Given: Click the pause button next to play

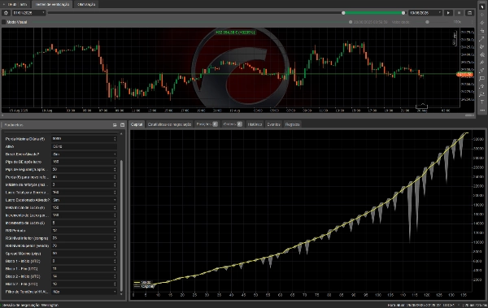Looking at the screenshot, I should [x=459, y=13].
